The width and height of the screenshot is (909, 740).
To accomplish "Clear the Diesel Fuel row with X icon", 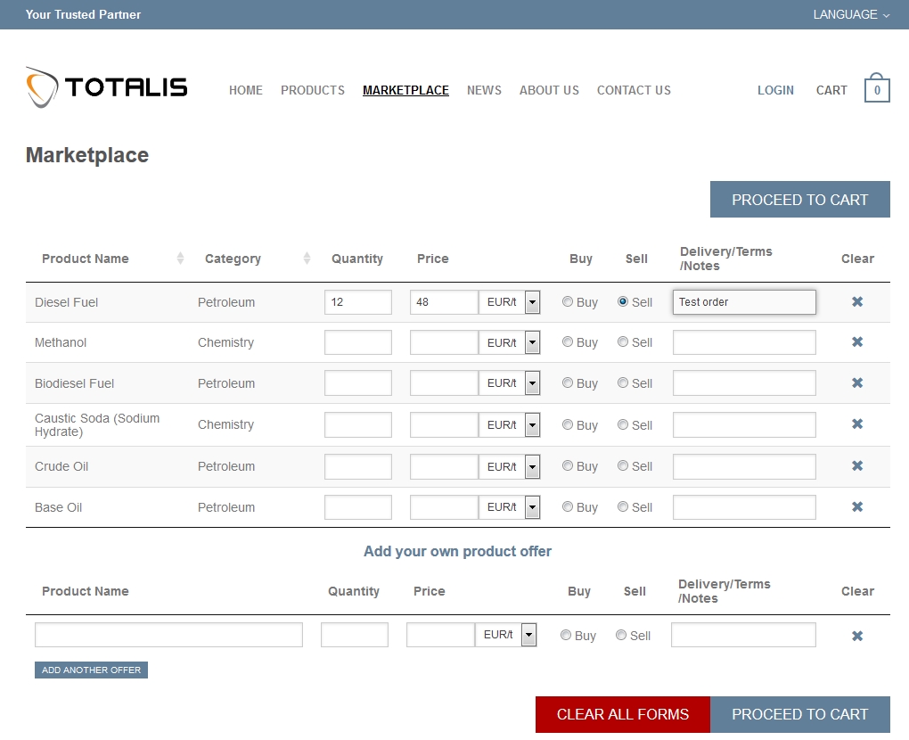I will [x=856, y=302].
